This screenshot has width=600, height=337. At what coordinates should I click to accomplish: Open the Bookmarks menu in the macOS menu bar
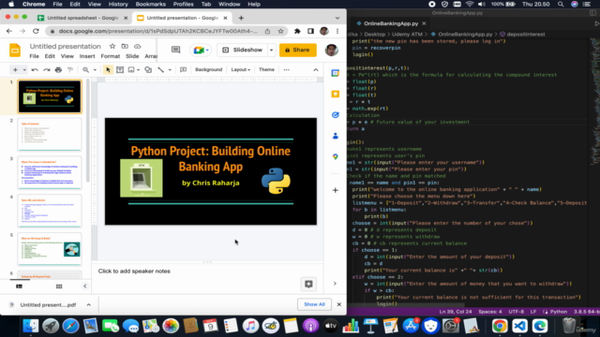pyautogui.click(x=150, y=4)
